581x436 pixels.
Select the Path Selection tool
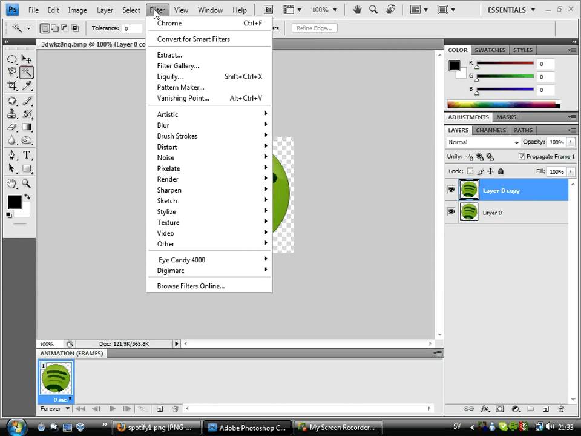(12, 168)
